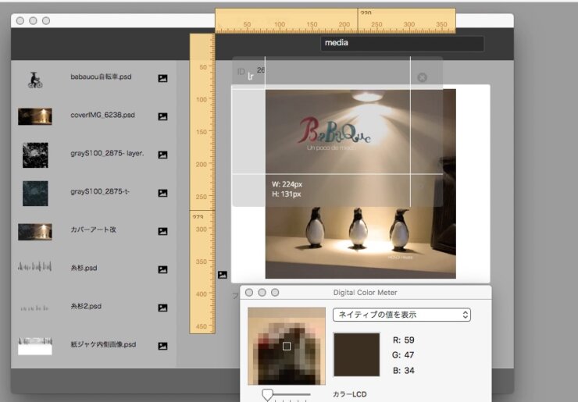Viewport: 578px width, 402px height.
Task: Open the ネイティブの値を表示 dropdown
Action: click(401, 315)
